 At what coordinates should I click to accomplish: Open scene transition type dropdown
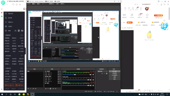[x=103, y=71]
